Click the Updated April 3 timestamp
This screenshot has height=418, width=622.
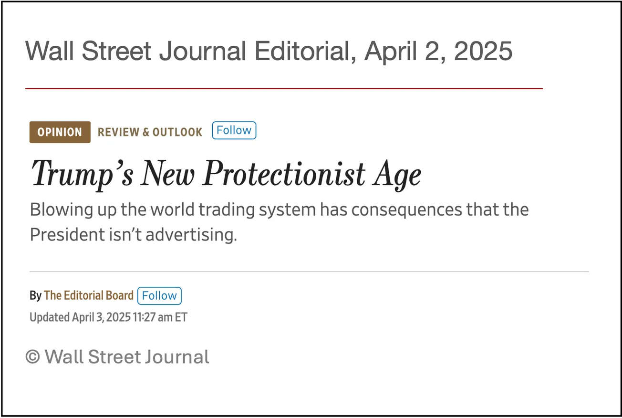[x=108, y=317]
